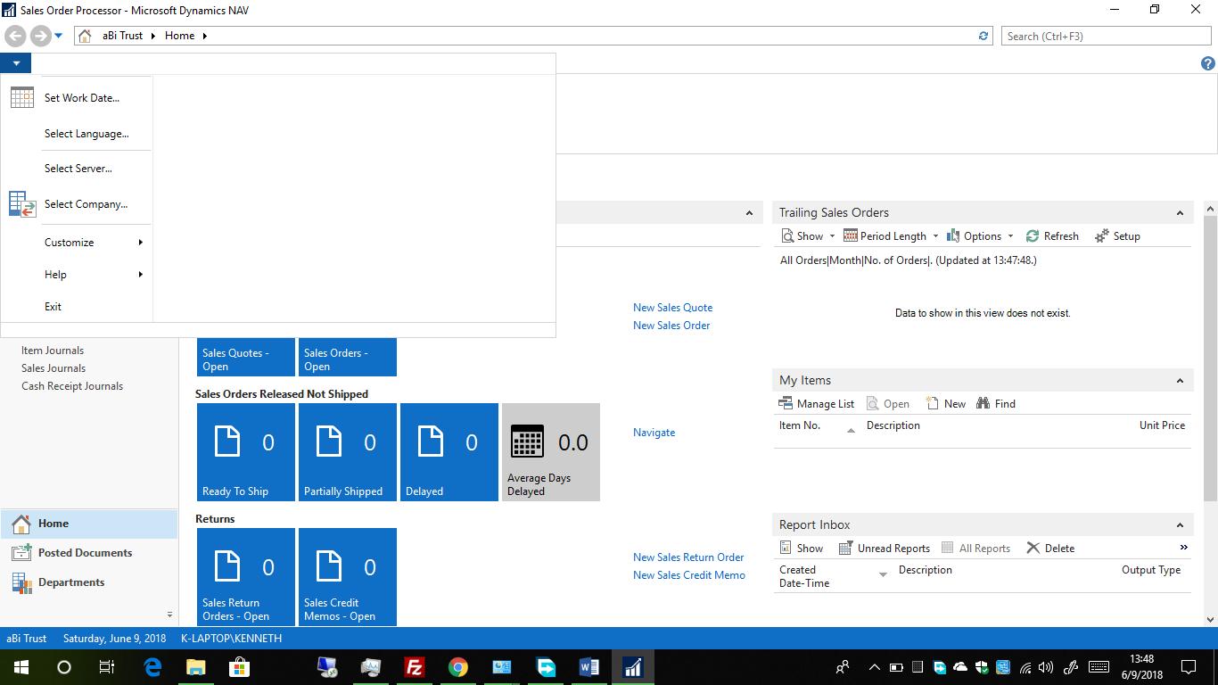1218x685 pixels.
Task: Click the work date in status bar
Action: [x=114, y=639]
